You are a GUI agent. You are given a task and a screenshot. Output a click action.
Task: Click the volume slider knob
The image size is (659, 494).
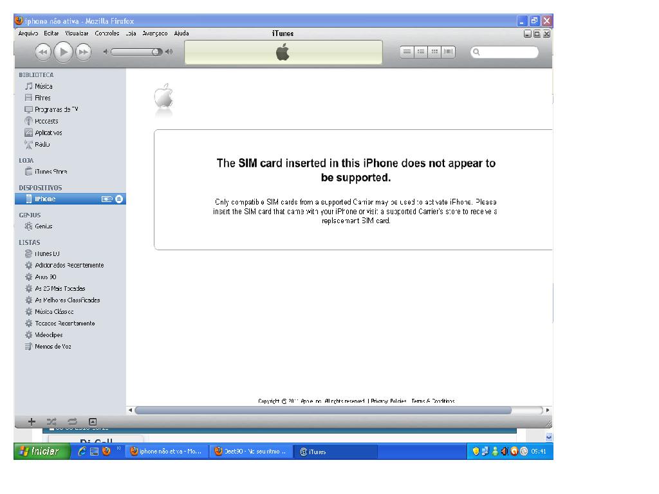[156, 52]
